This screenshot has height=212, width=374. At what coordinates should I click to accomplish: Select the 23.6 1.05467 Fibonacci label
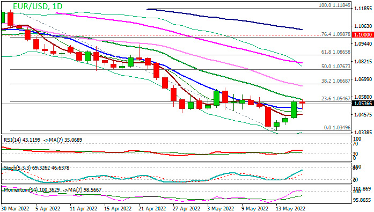(336, 99)
